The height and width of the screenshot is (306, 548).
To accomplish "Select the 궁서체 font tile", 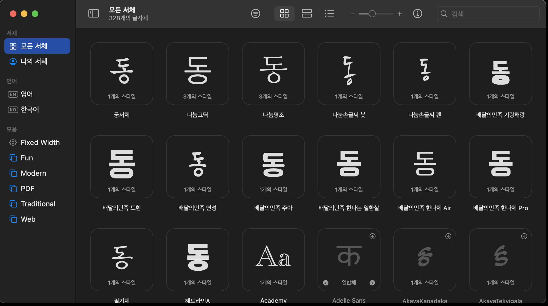I will point(122,74).
